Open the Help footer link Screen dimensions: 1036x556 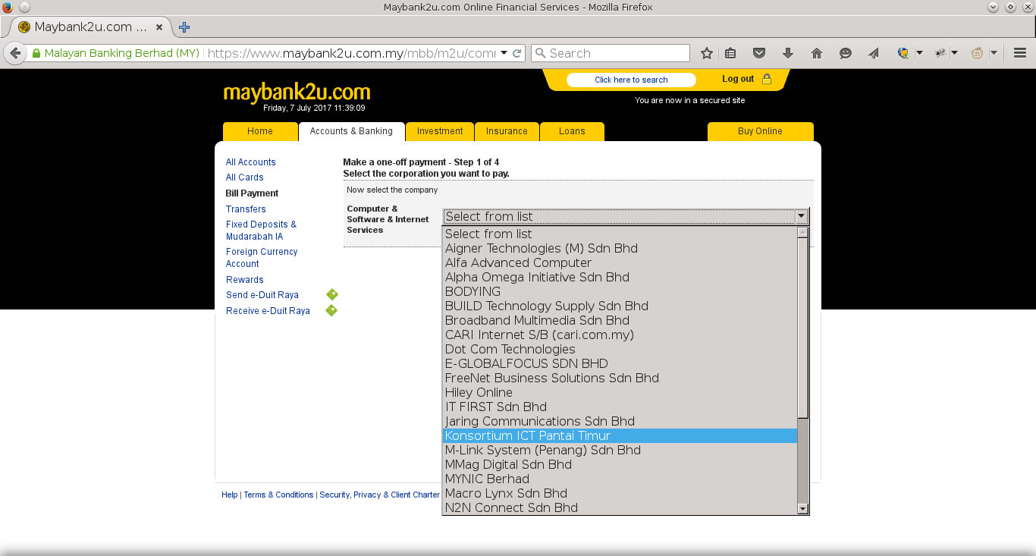click(x=229, y=495)
